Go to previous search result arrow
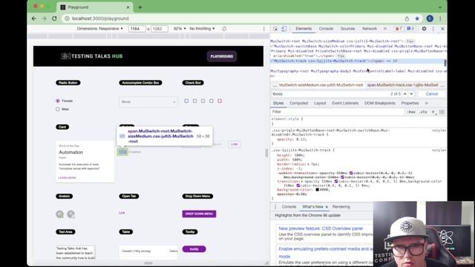 (x=405, y=94)
